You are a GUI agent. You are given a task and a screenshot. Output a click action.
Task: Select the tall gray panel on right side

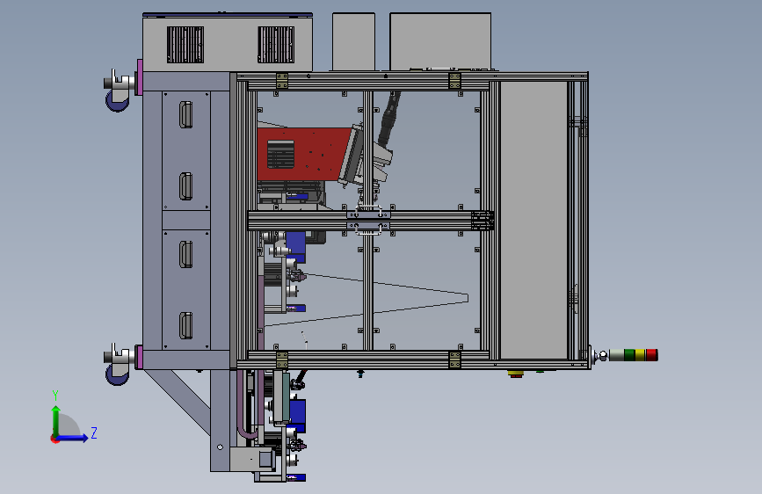point(533,221)
